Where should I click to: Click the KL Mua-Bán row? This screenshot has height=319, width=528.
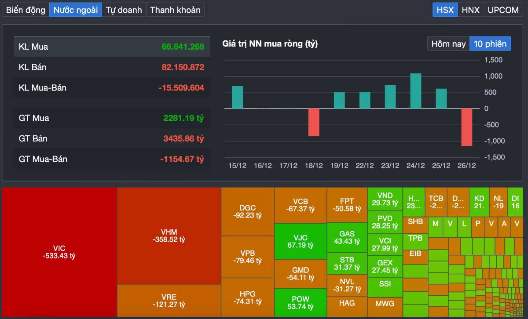click(112, 88)
